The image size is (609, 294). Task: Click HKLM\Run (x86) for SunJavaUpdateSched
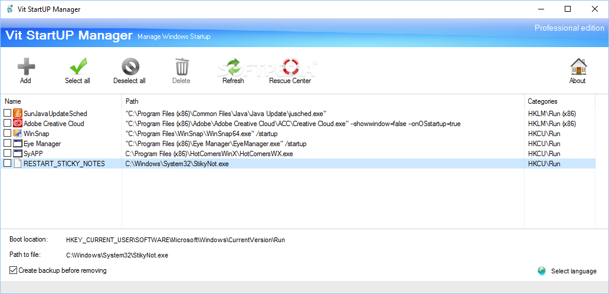[x=552, y=114]
